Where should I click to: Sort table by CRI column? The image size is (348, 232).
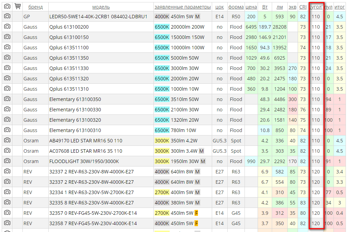tap(303, 7)
